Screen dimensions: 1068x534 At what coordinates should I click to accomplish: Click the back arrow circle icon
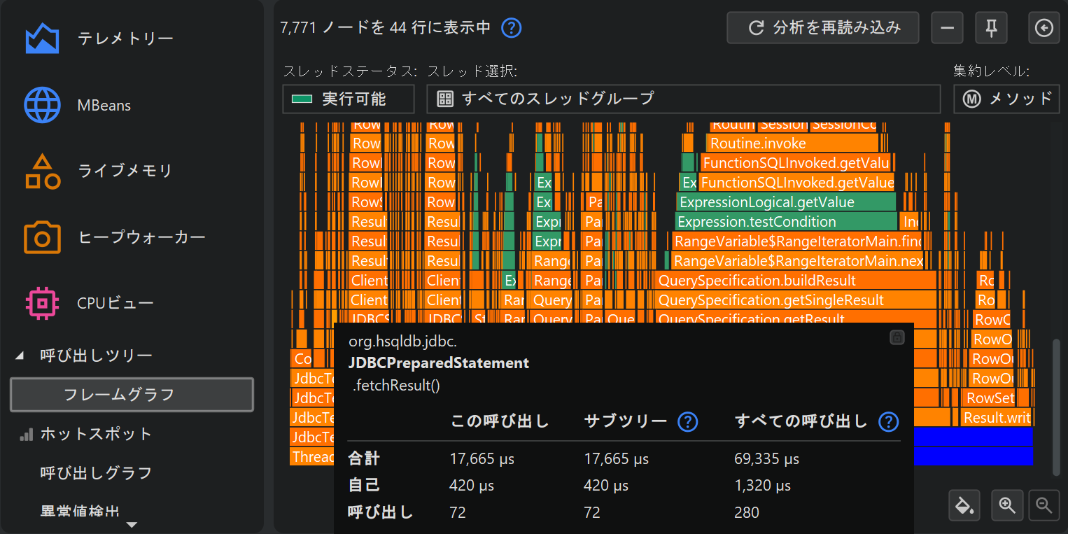1044,28
